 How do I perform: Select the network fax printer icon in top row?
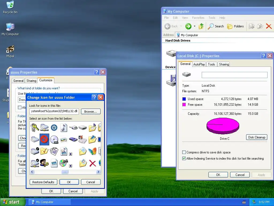(44, 127)
